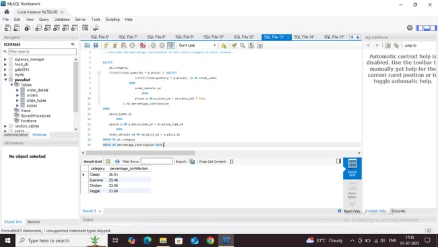Refresh the SCHEMAS list
Image resolution: width=438 pixels, height=247 pixels.
(x=73, y=44)
